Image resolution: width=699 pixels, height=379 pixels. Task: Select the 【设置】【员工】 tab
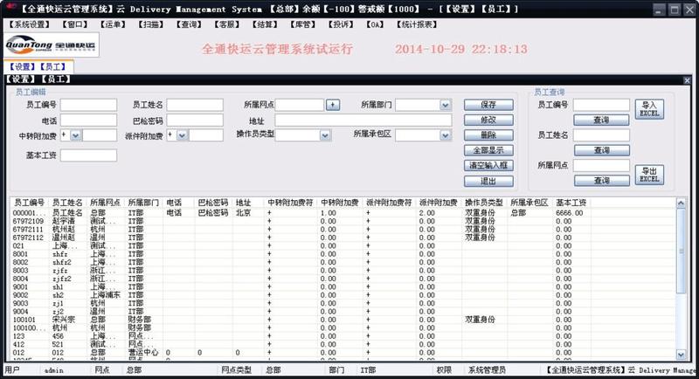pyautogui.click(x=38, y=66)
